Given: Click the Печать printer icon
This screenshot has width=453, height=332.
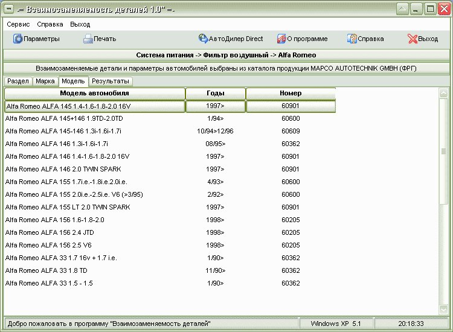Looking at the screenshot, I should pos(88,39).
